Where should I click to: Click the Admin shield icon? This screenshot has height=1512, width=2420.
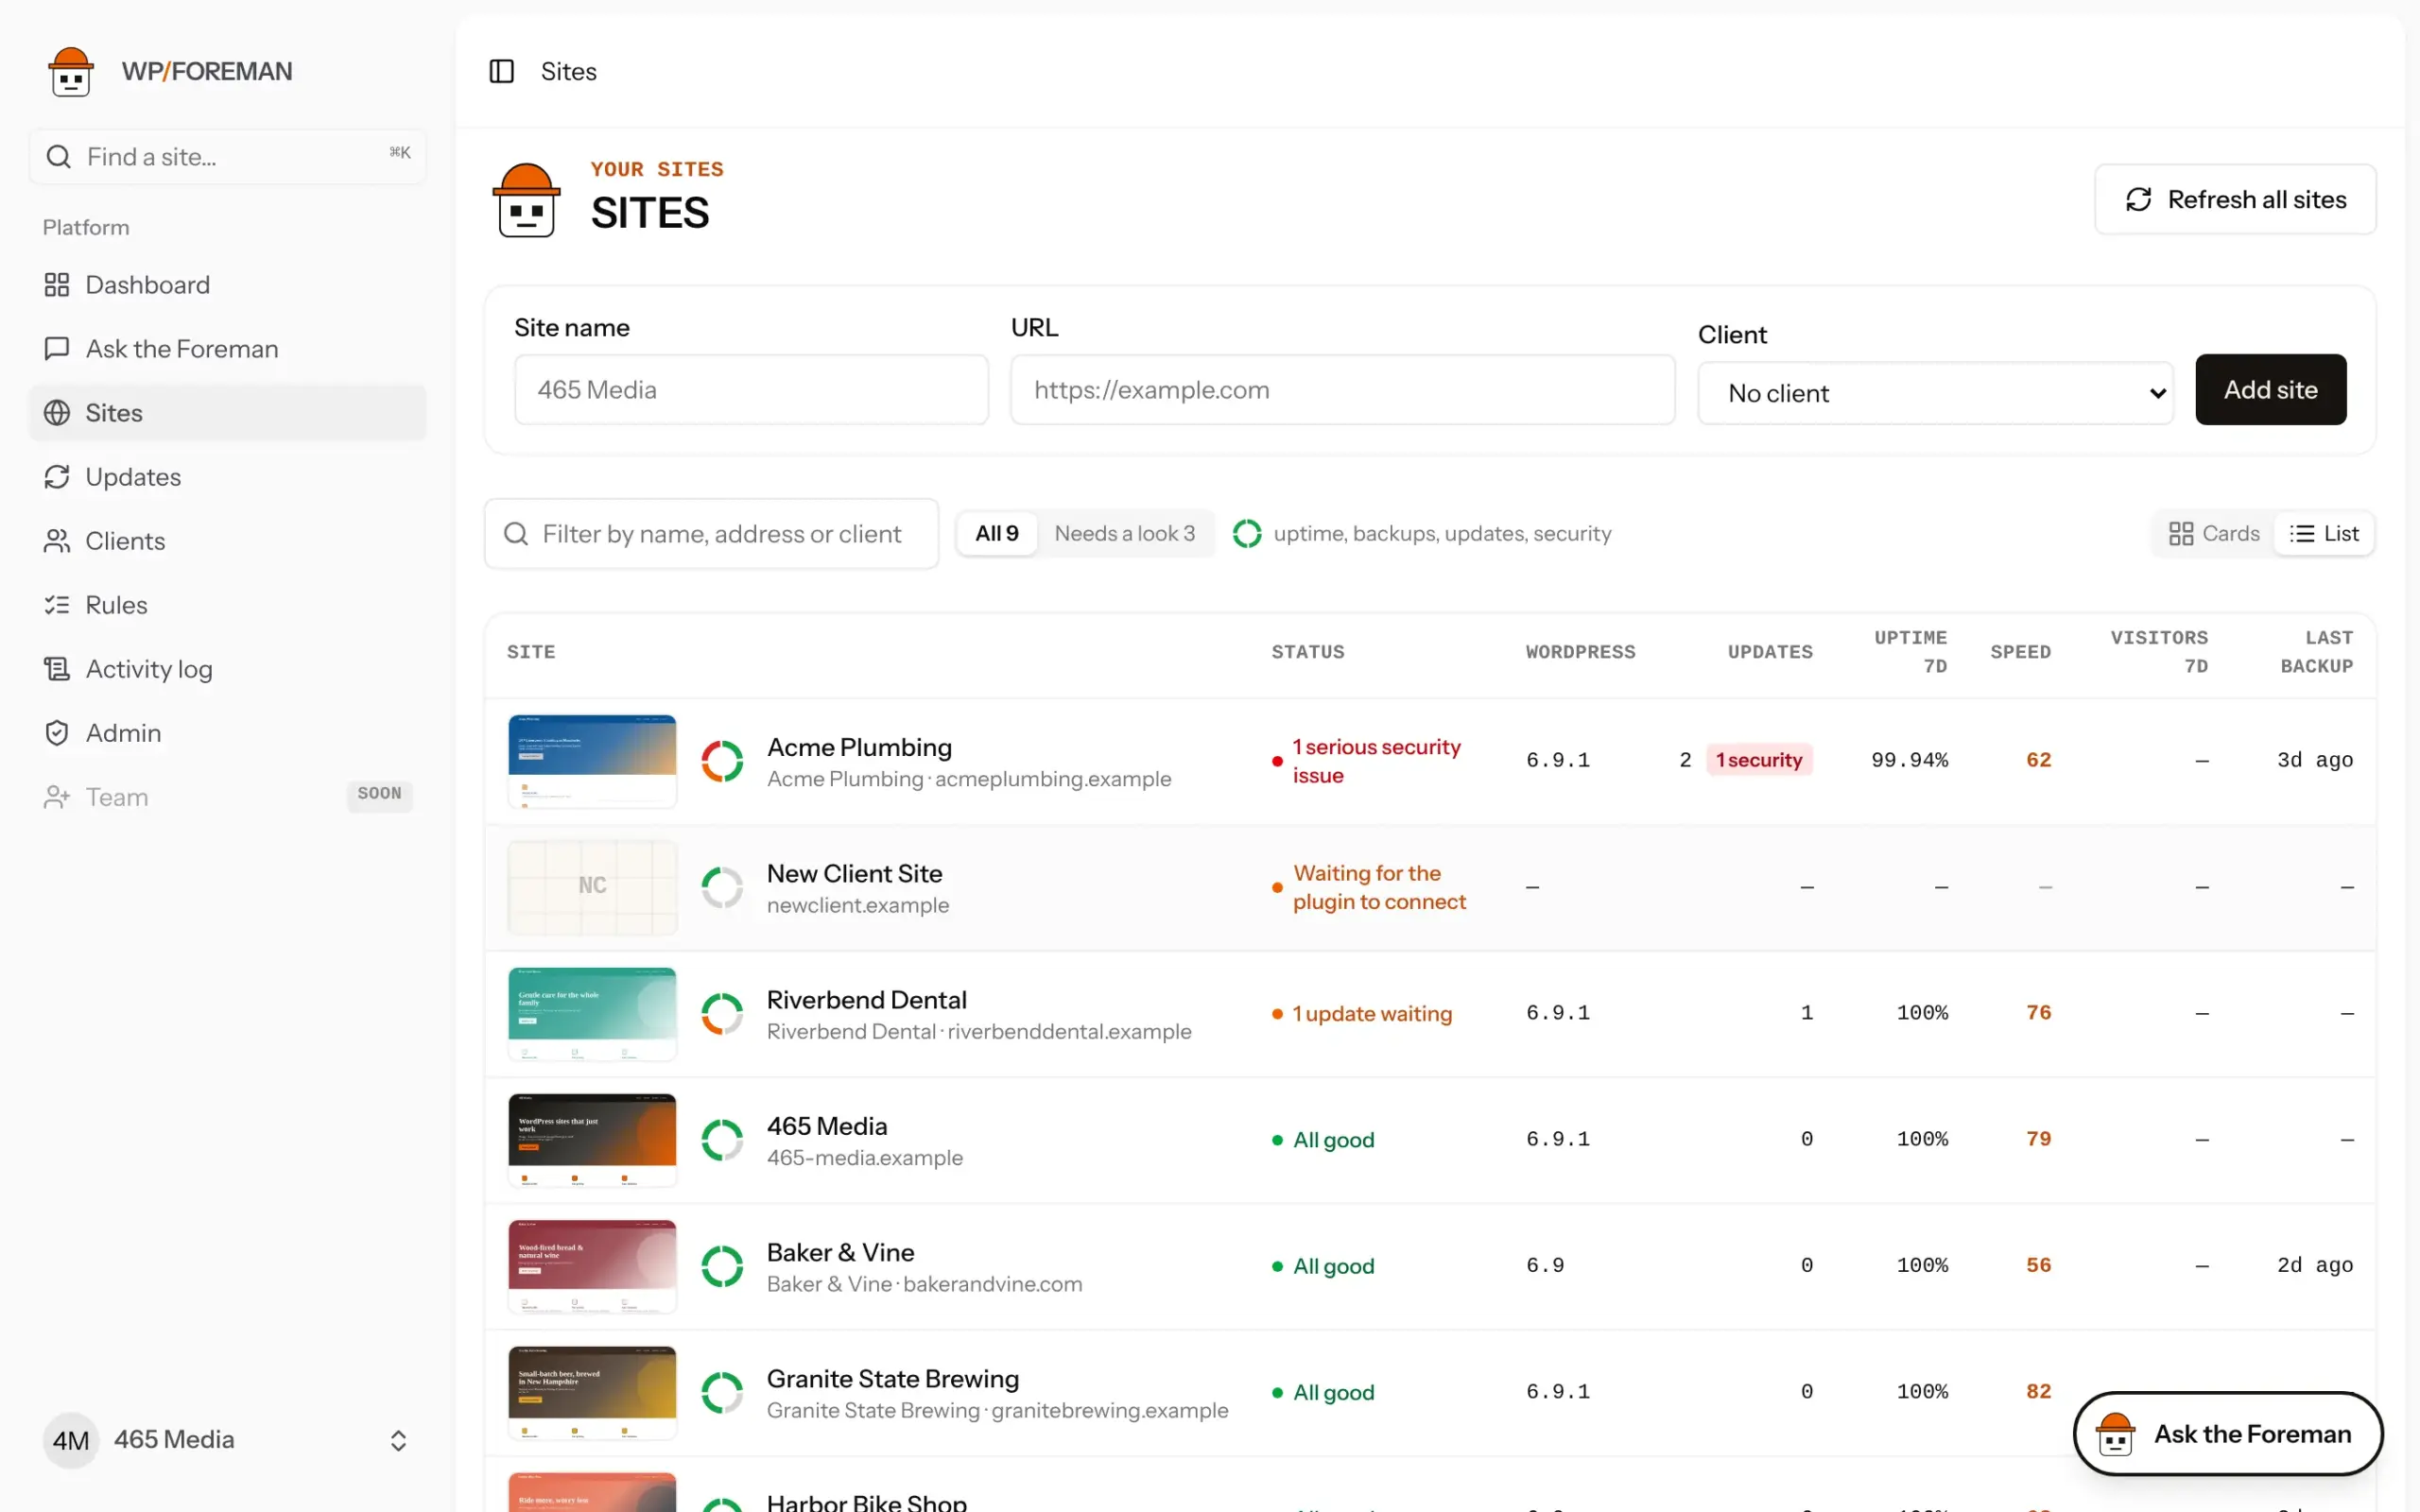click(x=57, y=733)
